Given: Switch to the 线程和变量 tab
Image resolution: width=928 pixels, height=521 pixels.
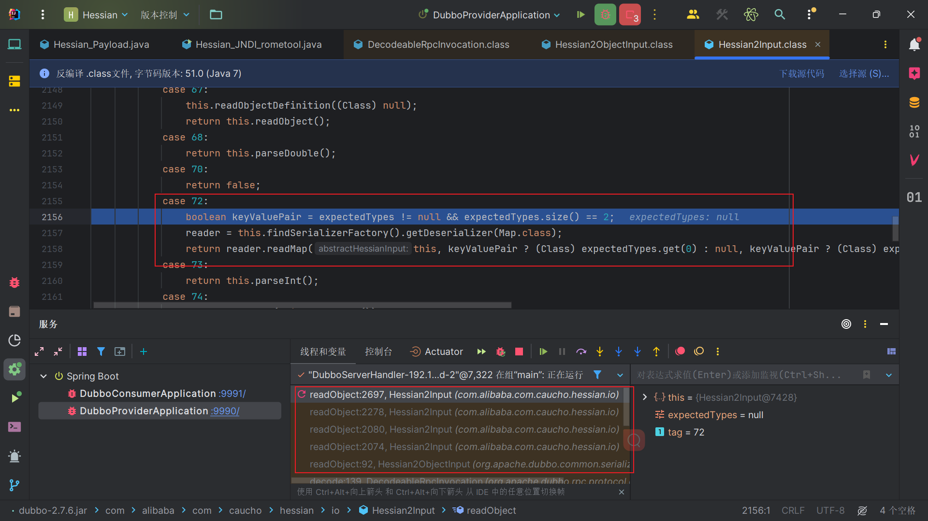Looking at the screenshot, I should tap(323, 352).
